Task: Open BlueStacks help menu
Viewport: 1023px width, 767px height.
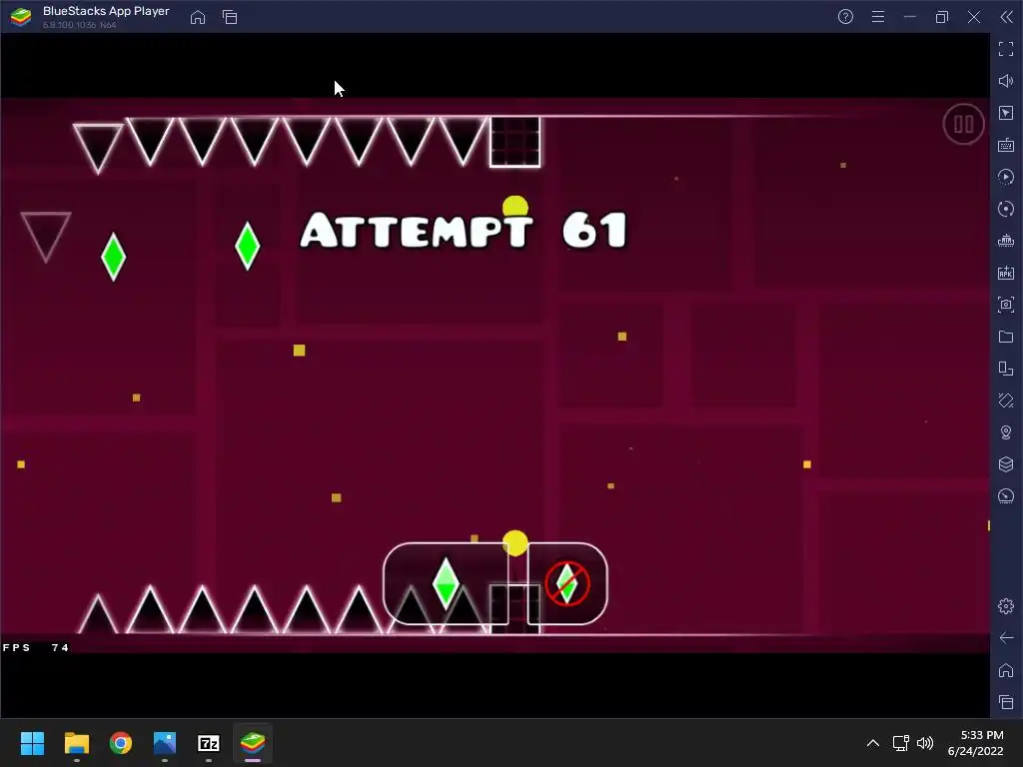Action: (x=845, y=17)
